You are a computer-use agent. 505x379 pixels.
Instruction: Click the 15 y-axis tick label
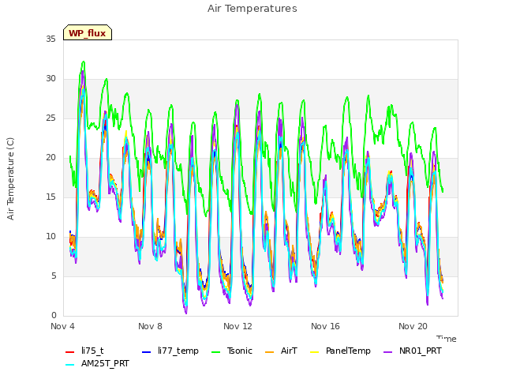(50, 197)
